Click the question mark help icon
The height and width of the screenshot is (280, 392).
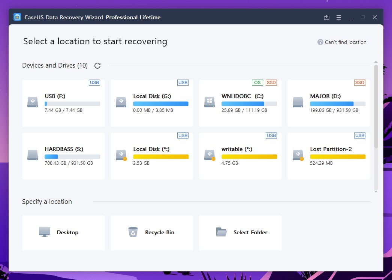click(320, 42)
